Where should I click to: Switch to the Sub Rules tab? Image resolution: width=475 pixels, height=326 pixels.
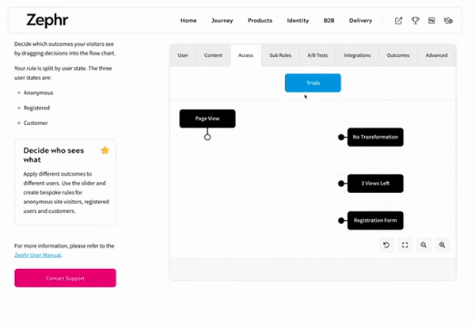coord(280,55)
